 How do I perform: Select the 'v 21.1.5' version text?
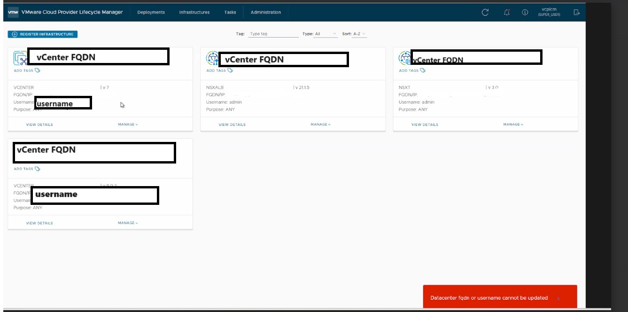302,87
